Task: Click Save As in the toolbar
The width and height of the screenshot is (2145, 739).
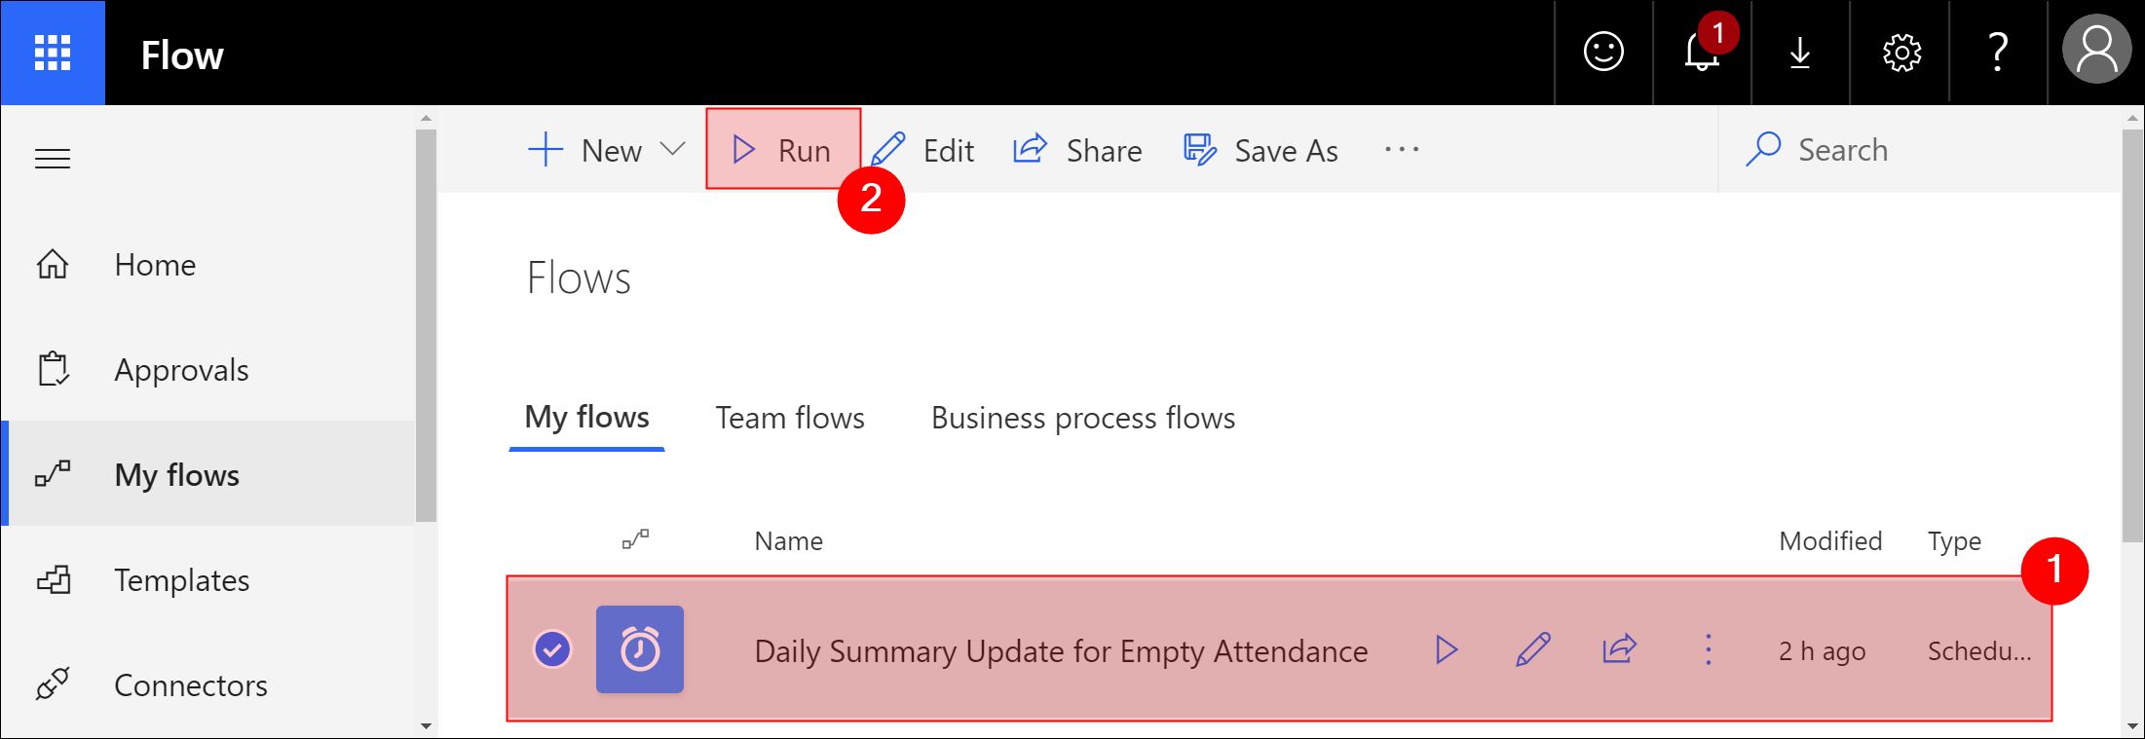Action: [x=1261, y=150]
